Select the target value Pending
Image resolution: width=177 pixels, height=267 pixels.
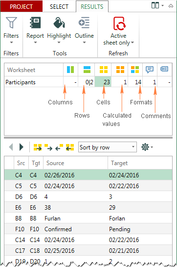coord(119,229)
